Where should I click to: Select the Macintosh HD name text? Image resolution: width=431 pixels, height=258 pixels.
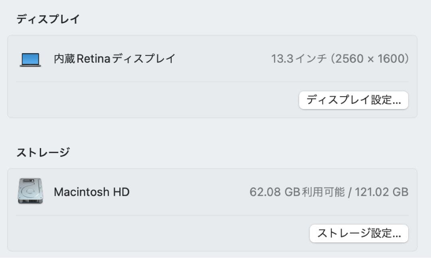pyautogui.click(x=92, y=192)
